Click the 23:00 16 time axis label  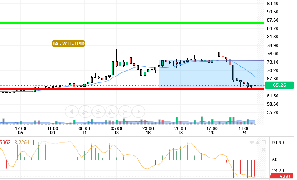point(148,130)
